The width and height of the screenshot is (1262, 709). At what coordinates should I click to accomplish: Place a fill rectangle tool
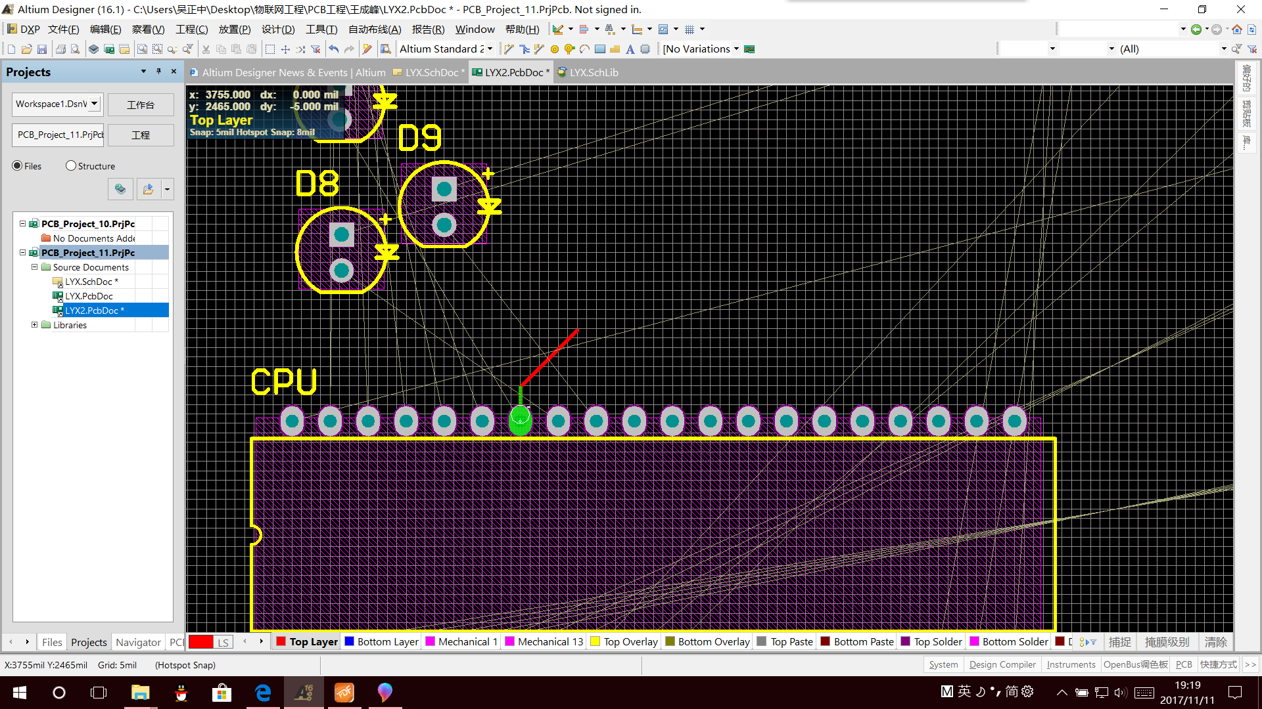(600, 49)
